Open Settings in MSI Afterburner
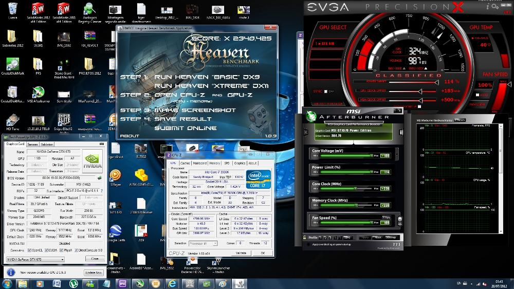Viewport: 514px width, 289px height. [x=391, y=237]
